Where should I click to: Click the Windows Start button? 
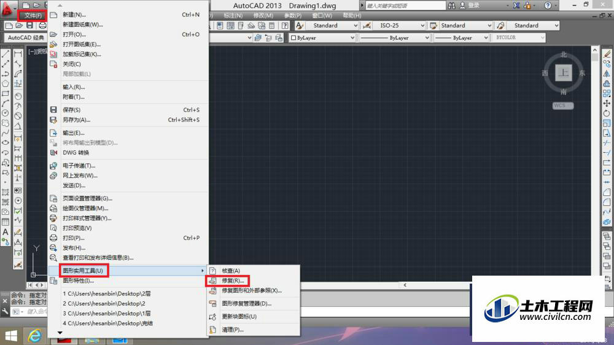tap(11, 336)
